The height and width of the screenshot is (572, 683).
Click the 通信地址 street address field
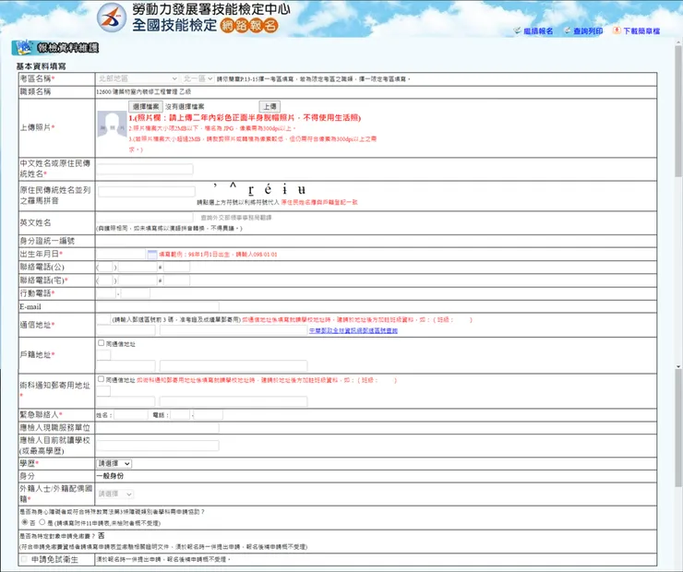click(x=234, y=330)
